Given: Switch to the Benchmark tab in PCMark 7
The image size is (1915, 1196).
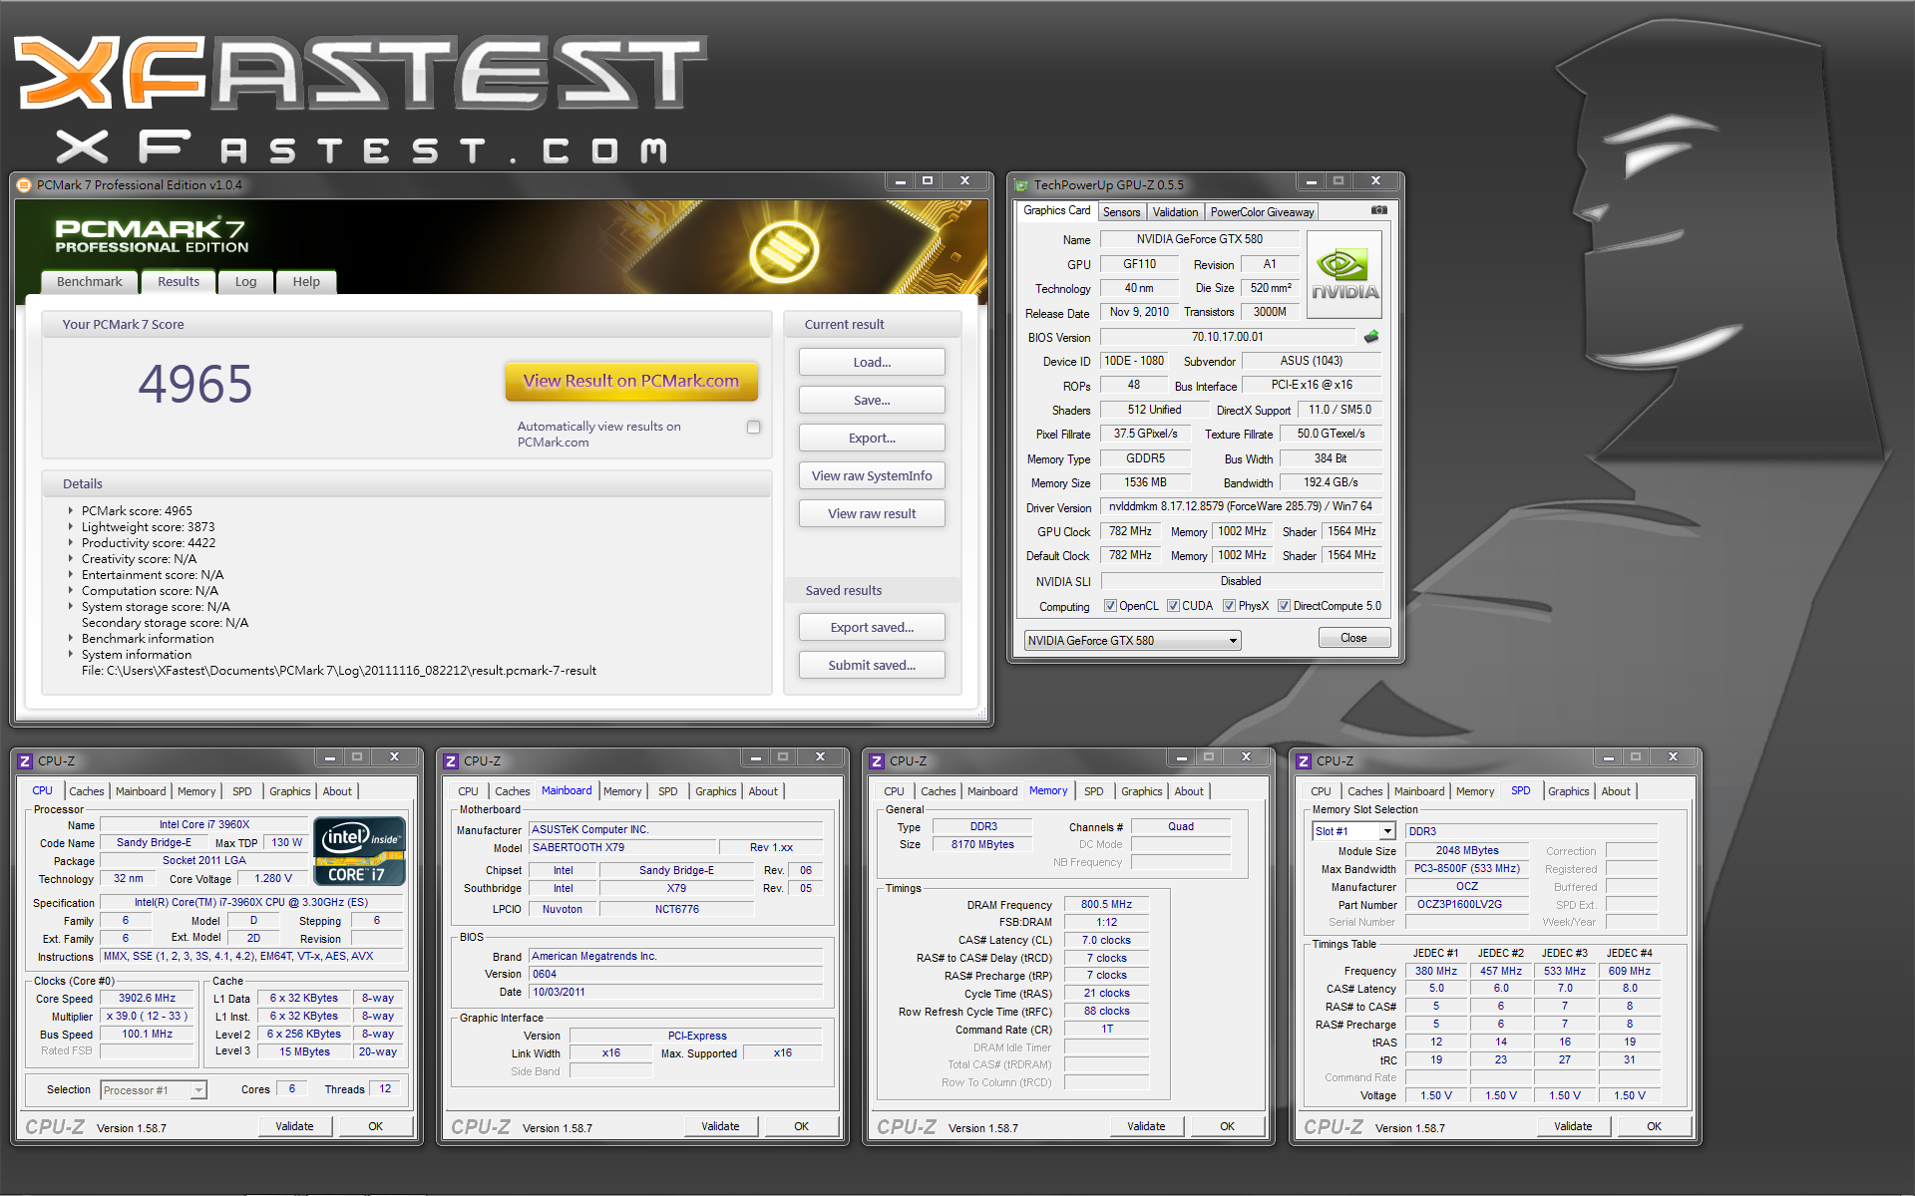Looking at the screenshot, I should [90, 282].
